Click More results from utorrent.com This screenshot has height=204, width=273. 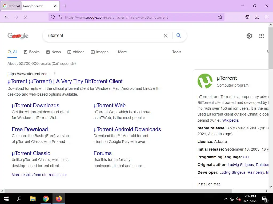[x=39, y=175]
